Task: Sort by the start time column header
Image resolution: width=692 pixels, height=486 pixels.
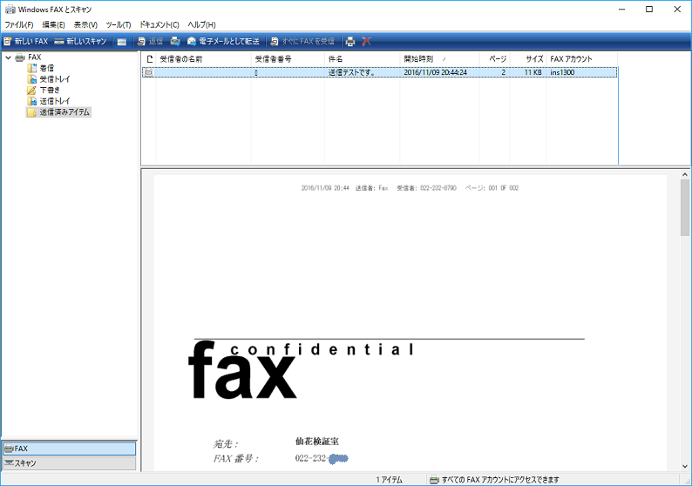Action: (439, 58)
